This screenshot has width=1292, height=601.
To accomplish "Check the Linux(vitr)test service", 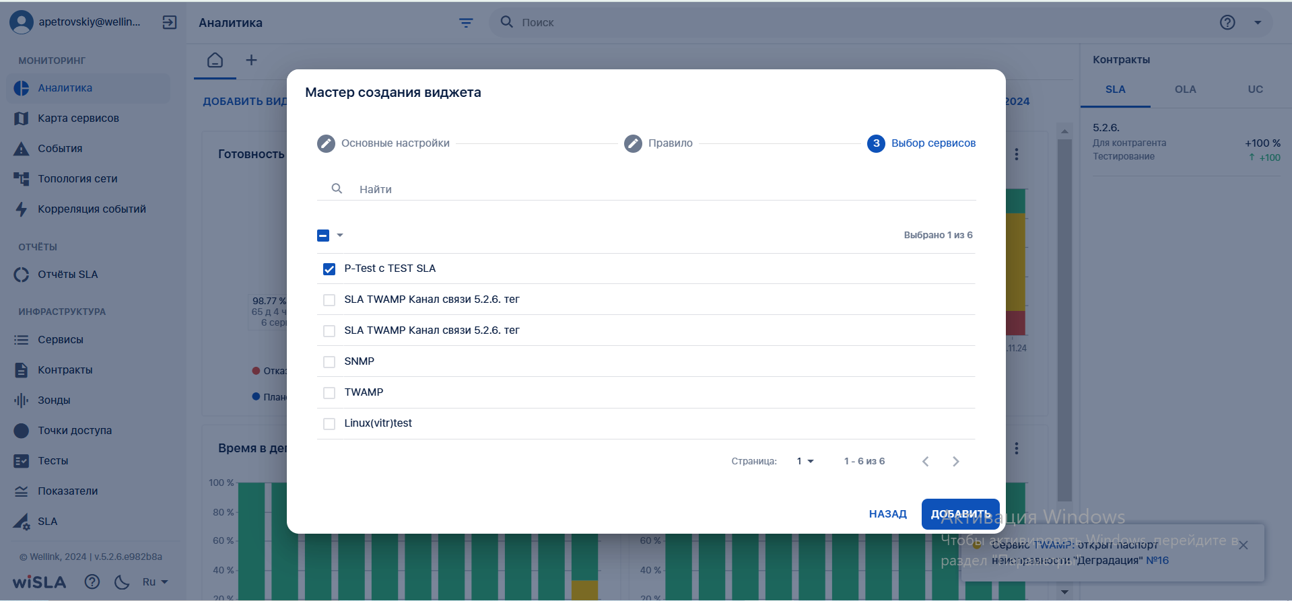I will [329, 424].
